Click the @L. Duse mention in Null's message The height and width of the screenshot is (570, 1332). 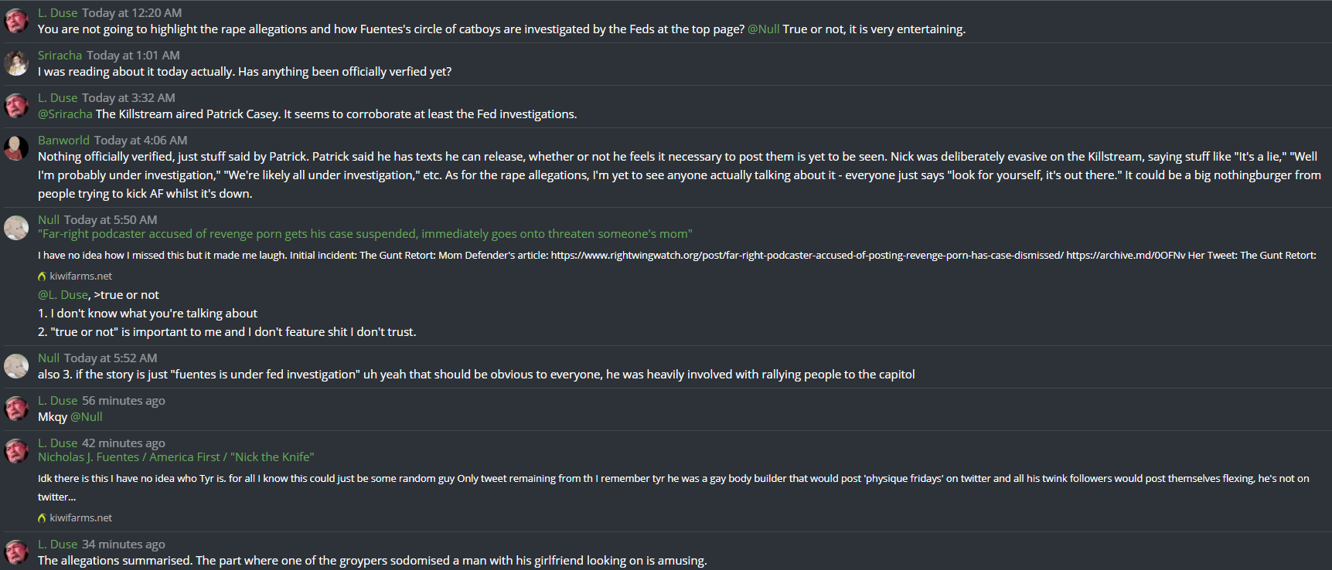[x=63, y=295]
